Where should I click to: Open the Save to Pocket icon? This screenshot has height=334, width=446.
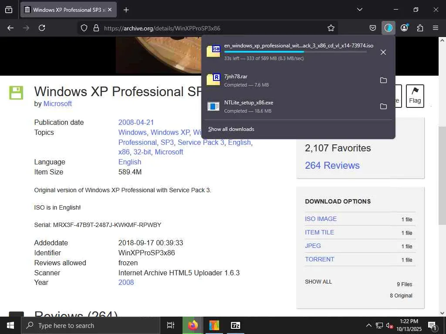(373, 28)
